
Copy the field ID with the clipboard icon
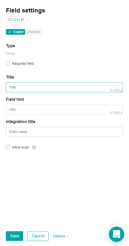[x=22, y=20]
